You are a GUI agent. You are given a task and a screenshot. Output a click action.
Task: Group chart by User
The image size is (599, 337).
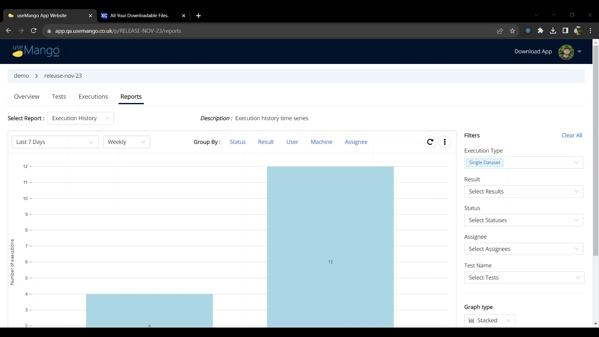pyautogui.click(x=292, y=142)
